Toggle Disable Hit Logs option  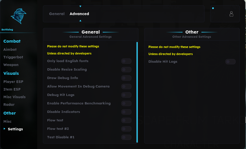pos(230,62)
